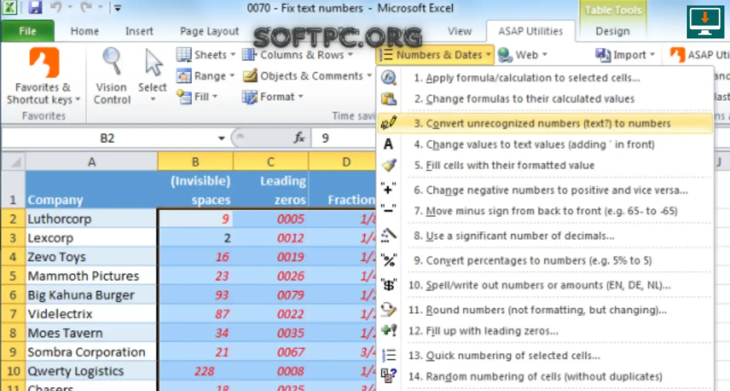Click Round numbers (not formatting, but changing)
Image resolution: width=730 pixels, height=391 pixels.
(x=545, y=310)
